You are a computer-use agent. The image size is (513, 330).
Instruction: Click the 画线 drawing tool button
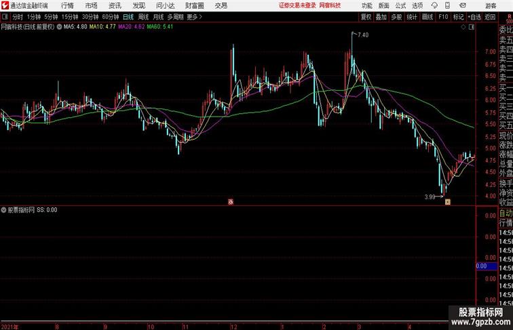coord(427,17)
